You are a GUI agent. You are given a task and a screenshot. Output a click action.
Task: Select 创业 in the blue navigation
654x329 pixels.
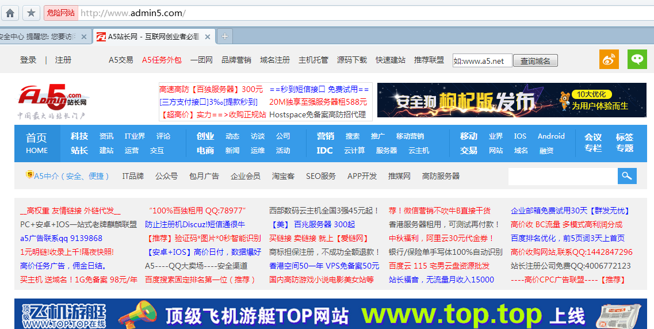[205, 136]
